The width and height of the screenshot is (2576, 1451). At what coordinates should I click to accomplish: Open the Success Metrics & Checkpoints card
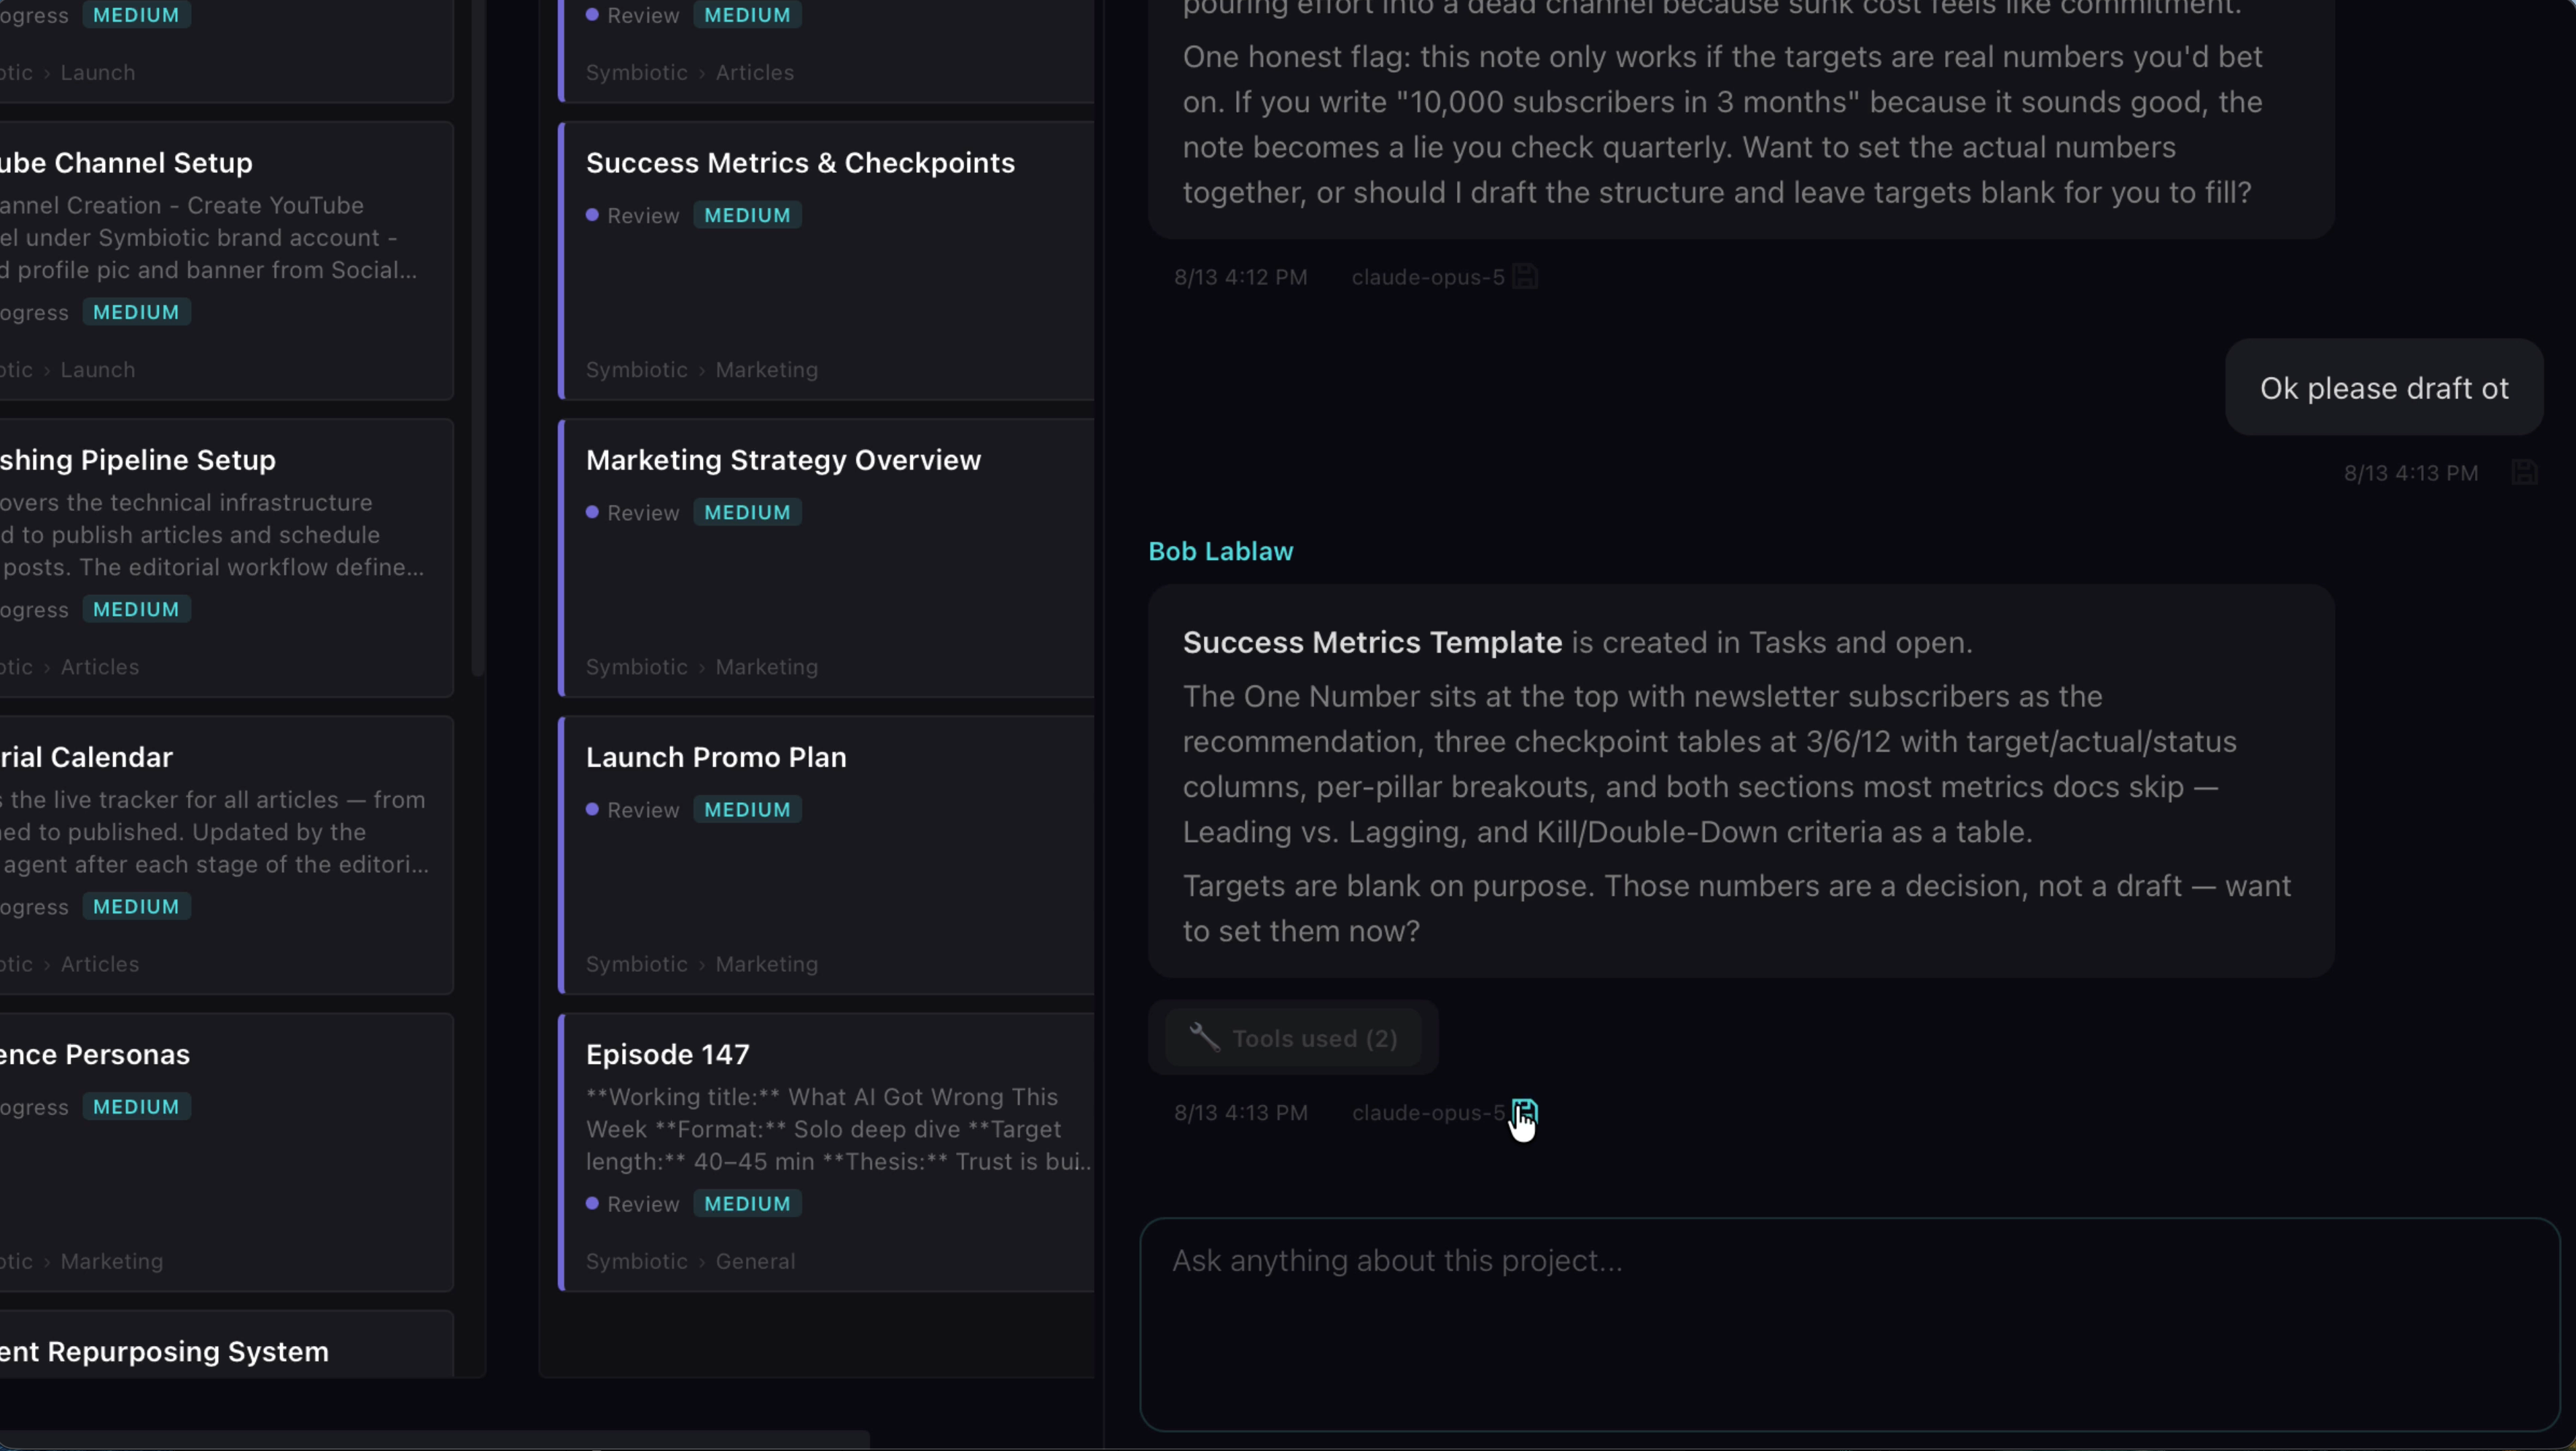pyautogui.click(x=827, y=261)
